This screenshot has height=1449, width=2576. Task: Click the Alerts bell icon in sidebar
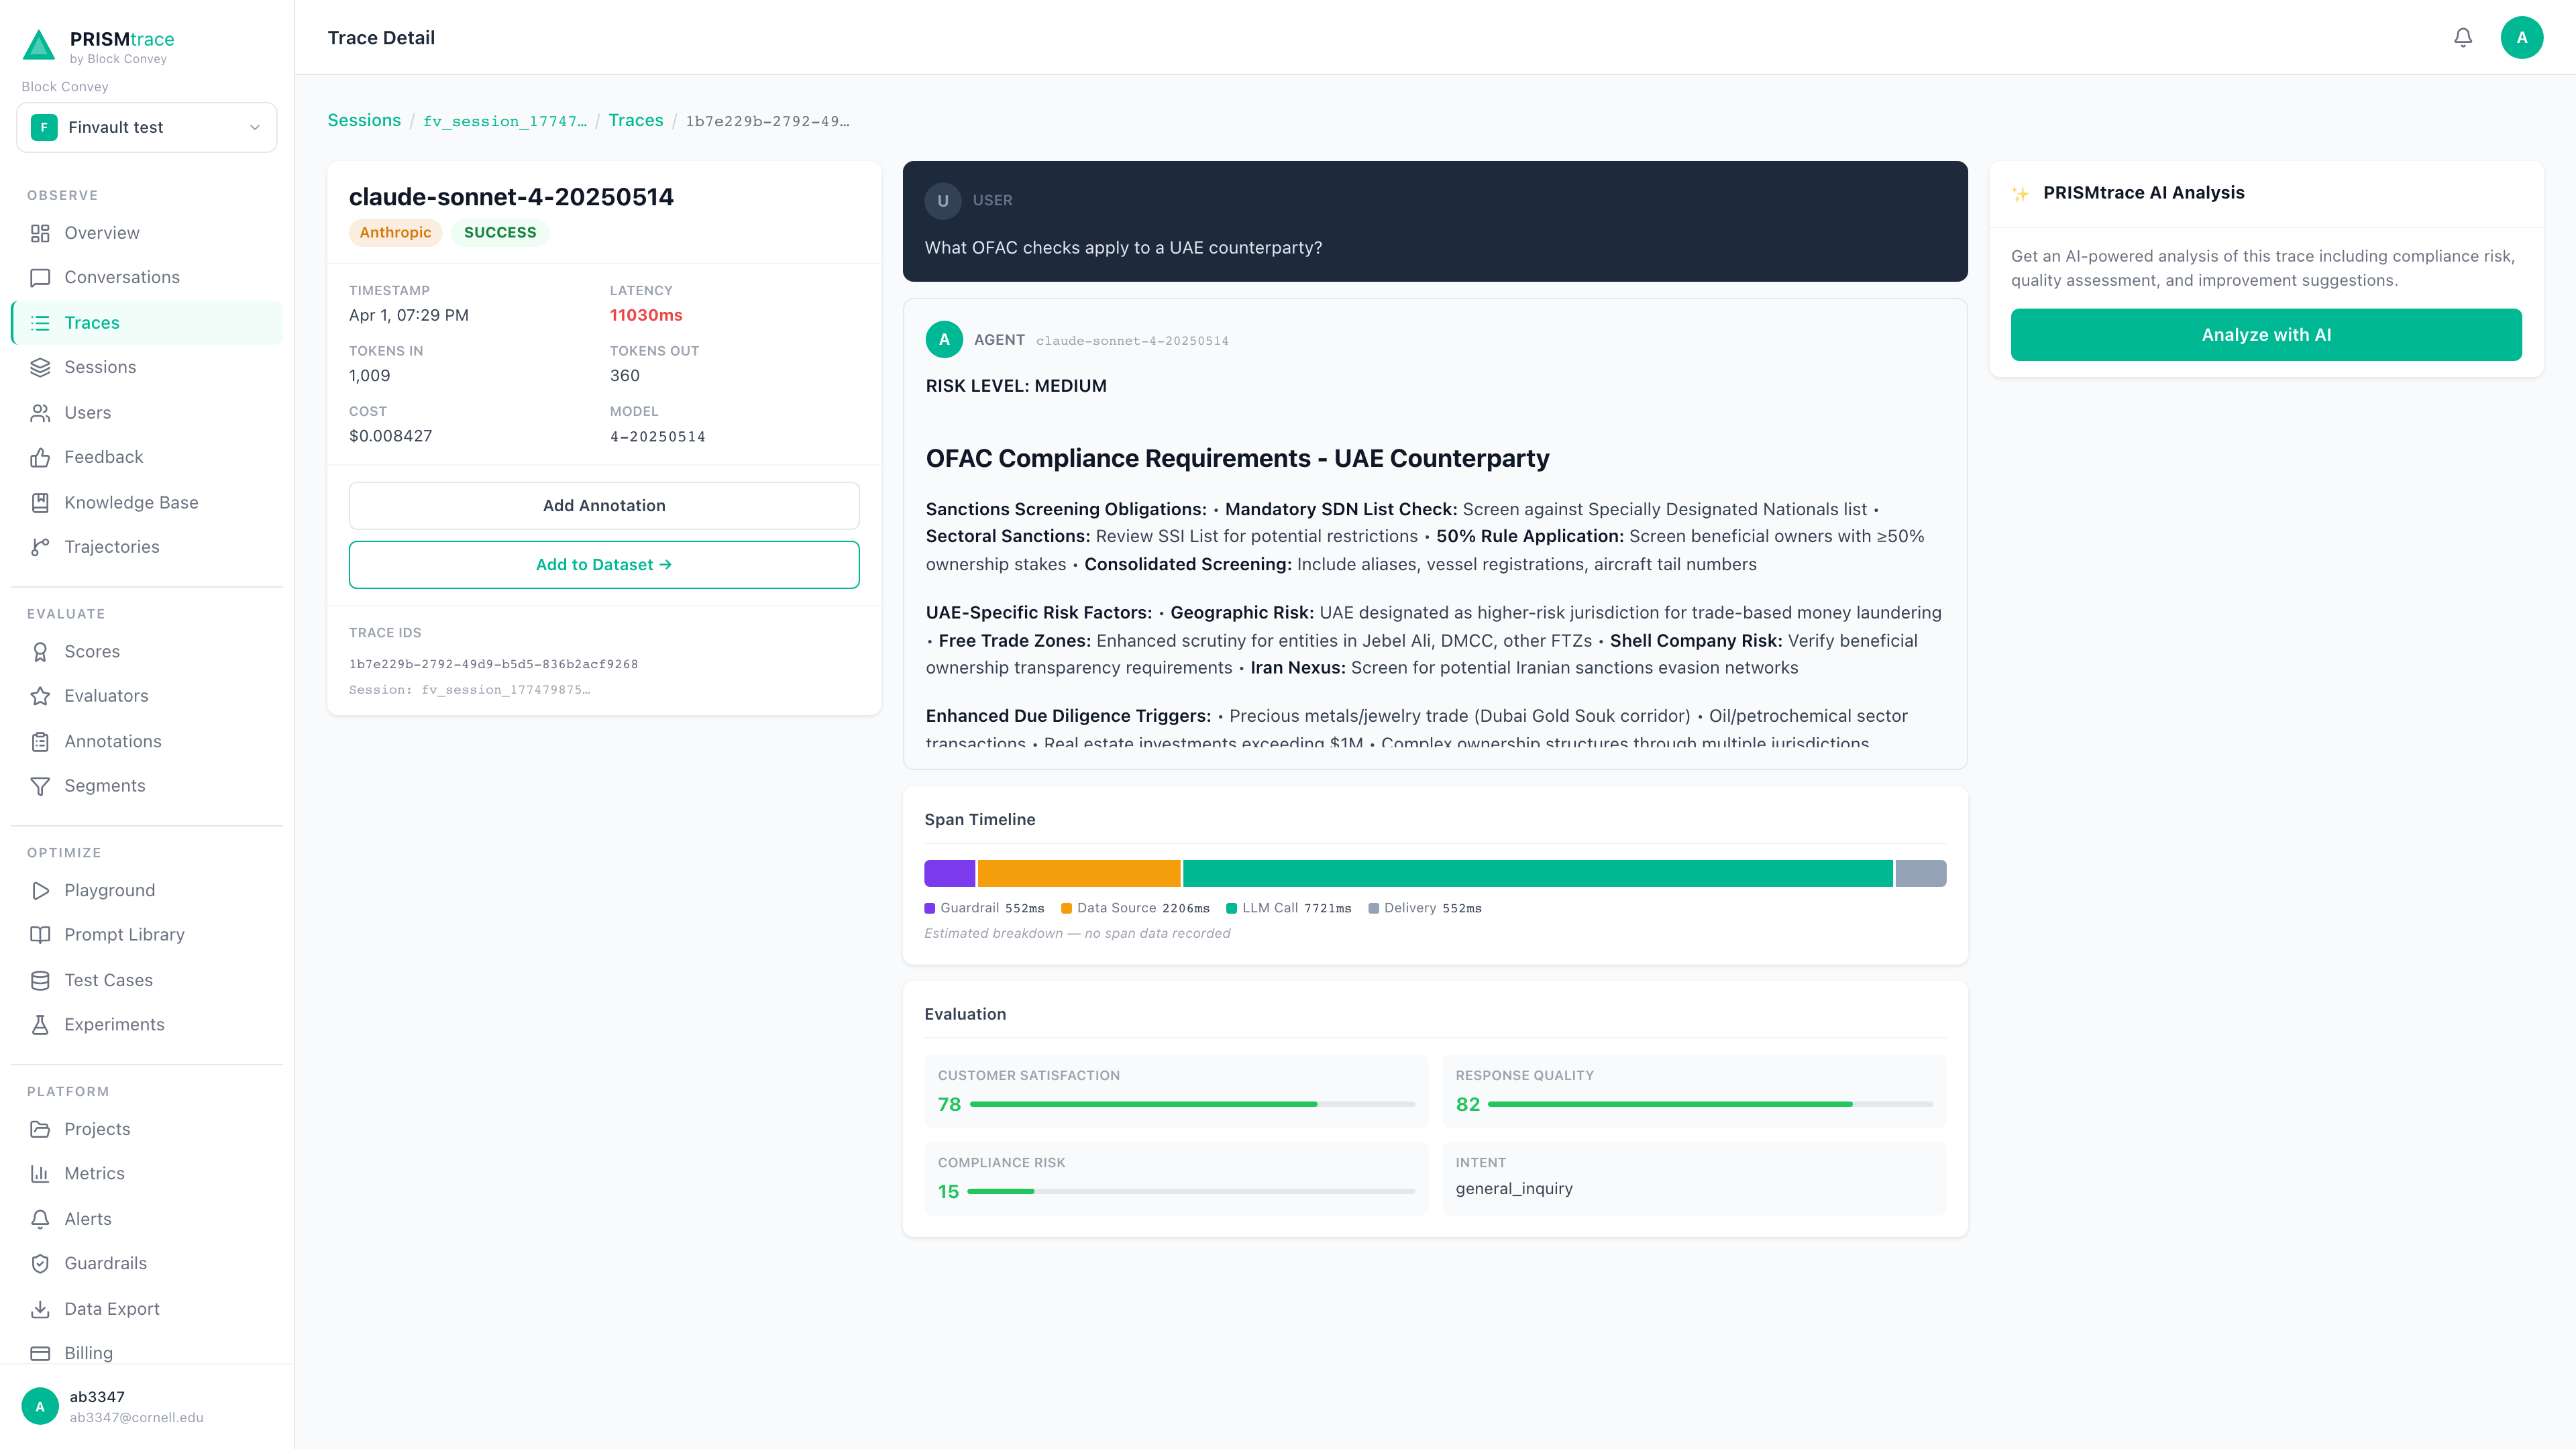click(x=40, y=1219)
